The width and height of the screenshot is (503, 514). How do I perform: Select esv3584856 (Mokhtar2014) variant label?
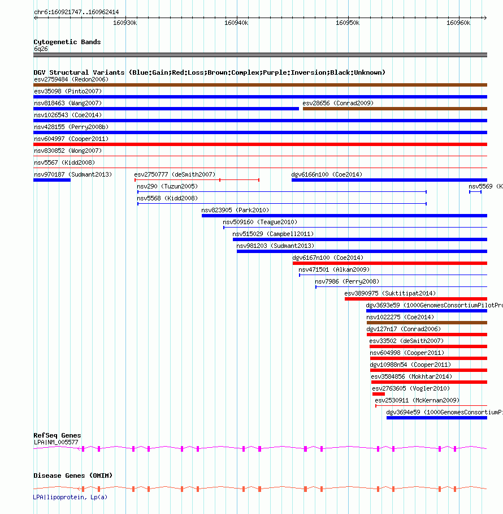point(411,376)
